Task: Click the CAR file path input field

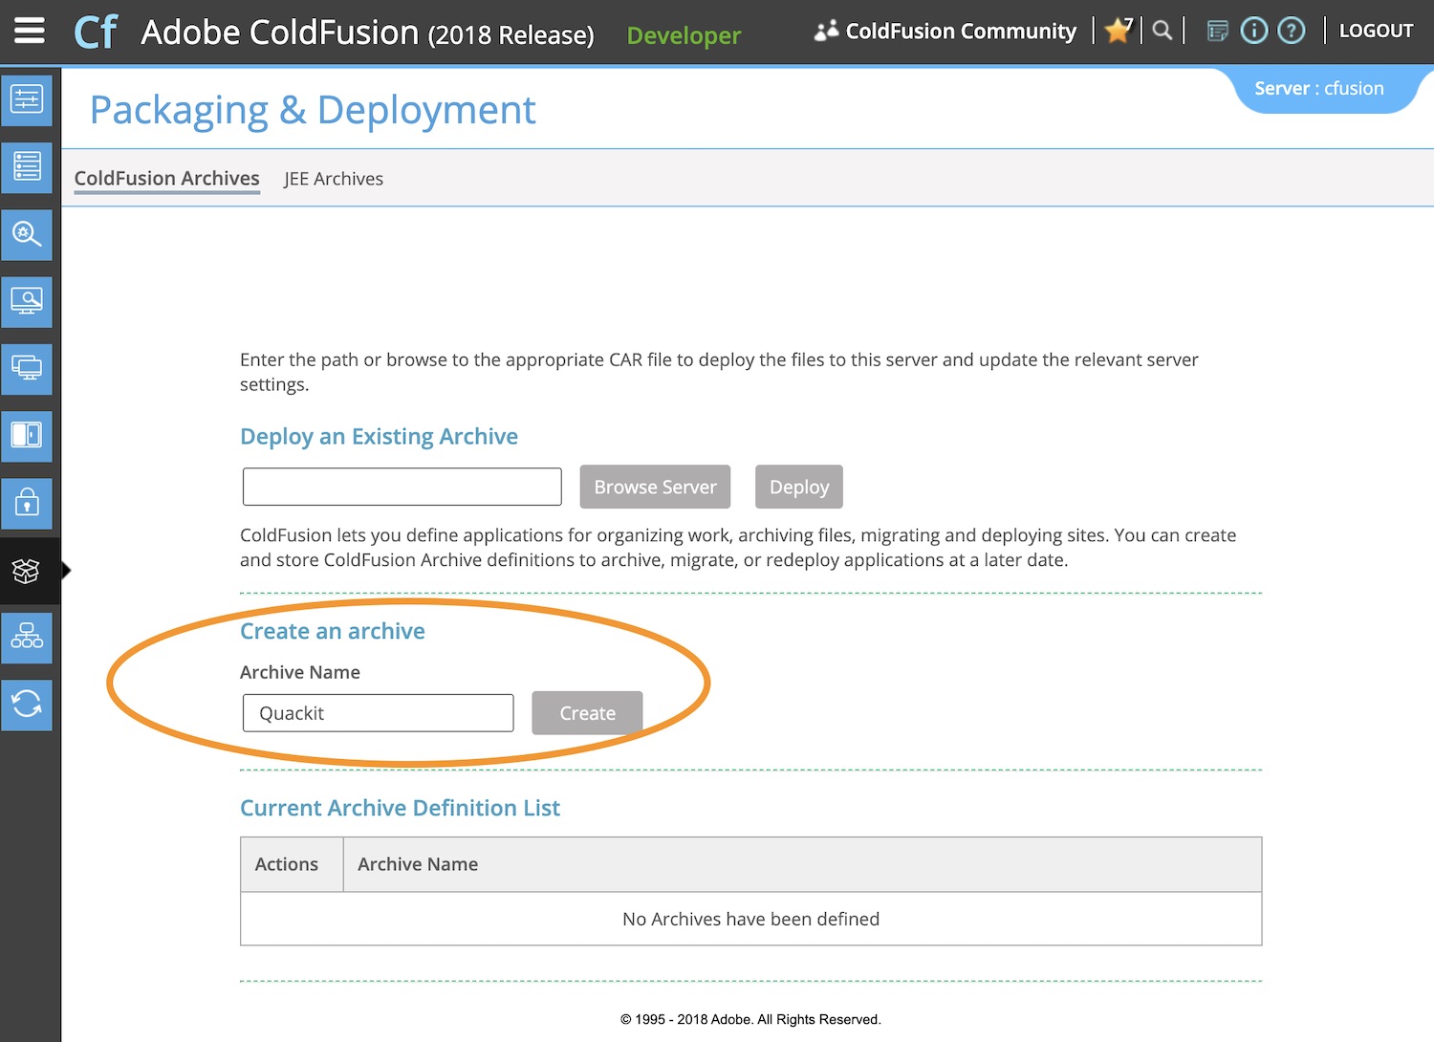Action: pyautogui.click(x=402, y=487)
